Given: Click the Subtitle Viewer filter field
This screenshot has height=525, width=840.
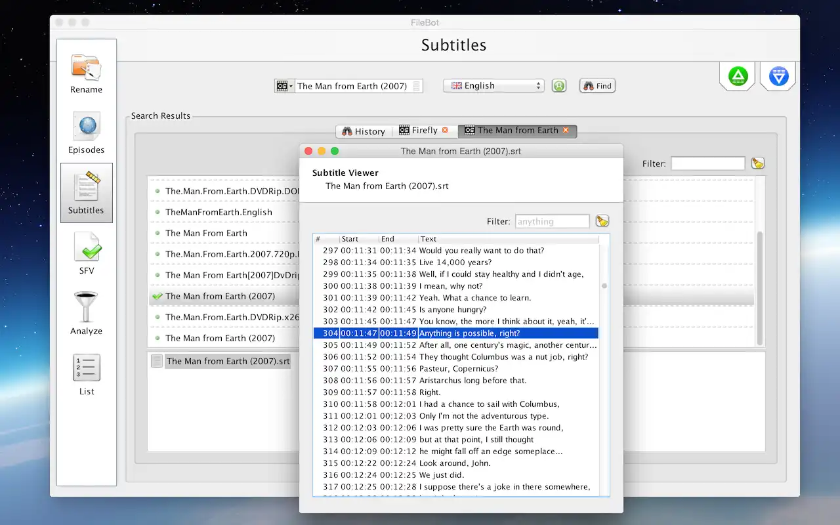Looking at the screenshot, I should tap(552, 221).
